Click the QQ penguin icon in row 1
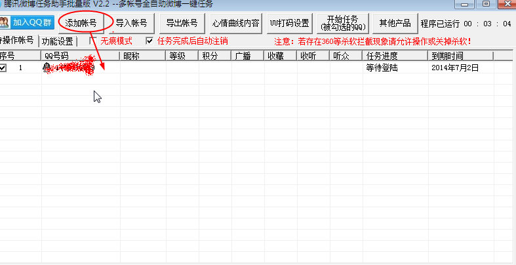 pyautogui.click(x=47, y=68)
